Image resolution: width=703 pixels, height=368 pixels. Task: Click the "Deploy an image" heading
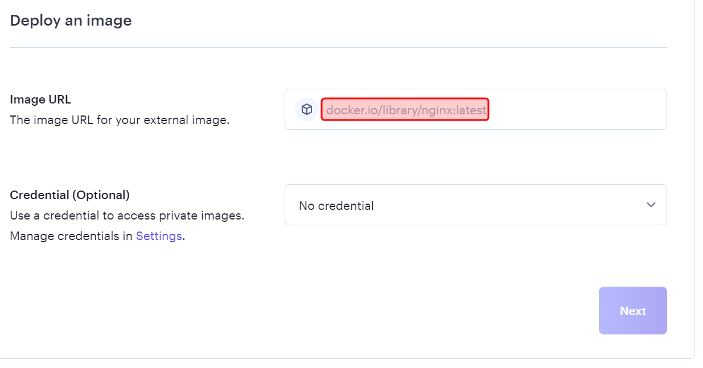coord(71,20)
